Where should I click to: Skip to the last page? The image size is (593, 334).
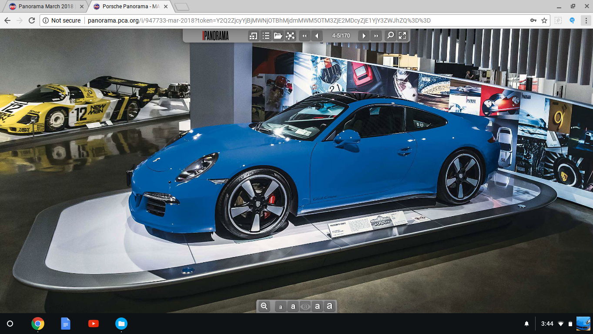tap(376, 36)
